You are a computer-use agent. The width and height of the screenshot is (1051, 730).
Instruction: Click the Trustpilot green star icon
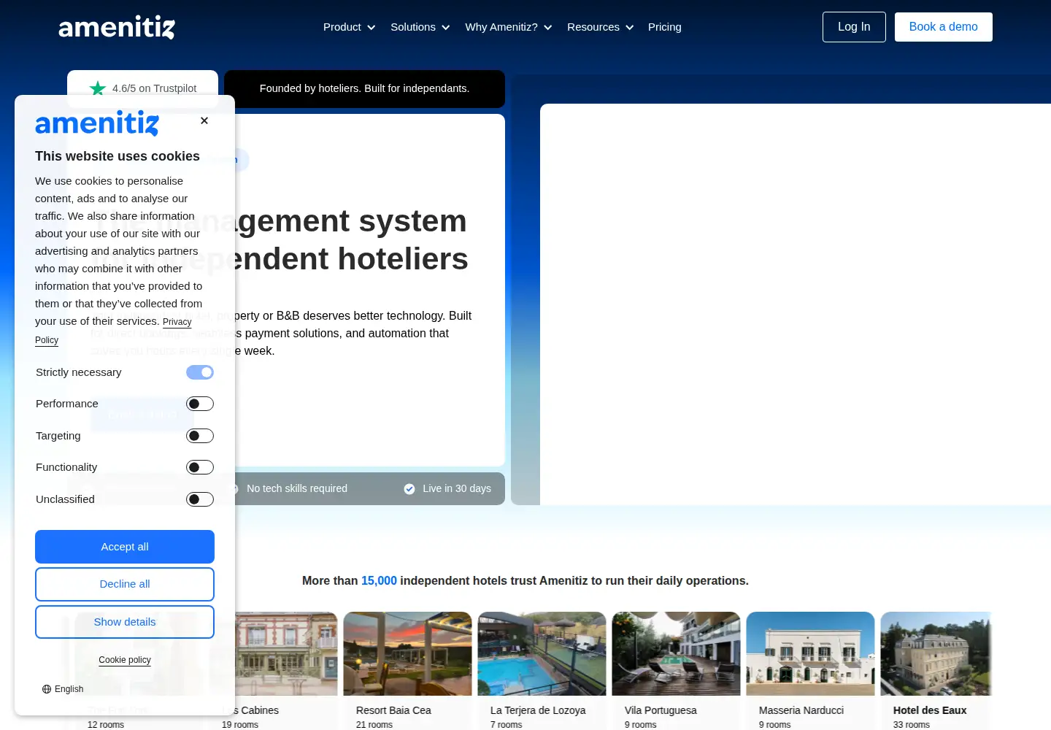tap(98, 88)
